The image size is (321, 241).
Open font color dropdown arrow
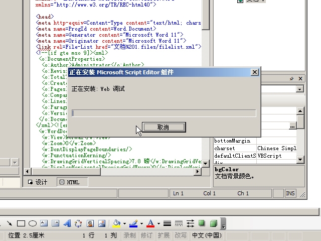coord(158,223)
